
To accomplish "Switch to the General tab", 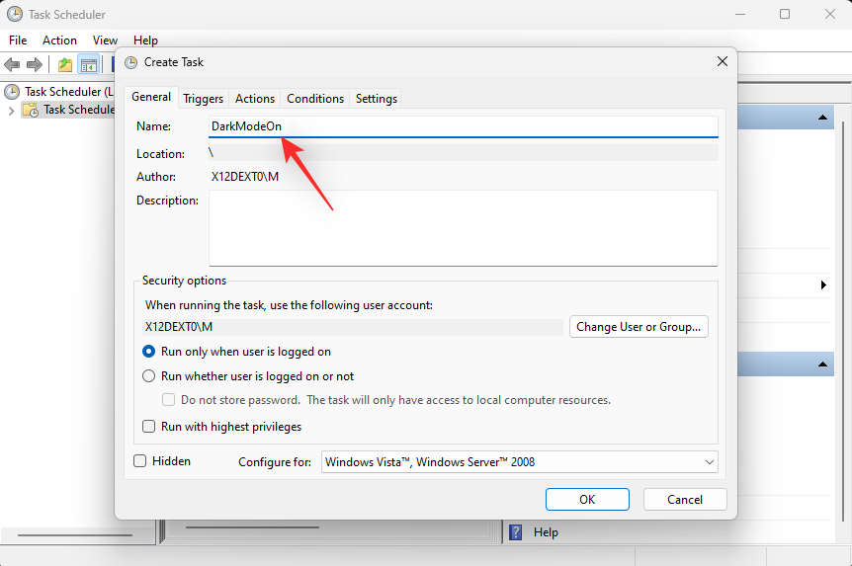I will (x=151, y=97).
